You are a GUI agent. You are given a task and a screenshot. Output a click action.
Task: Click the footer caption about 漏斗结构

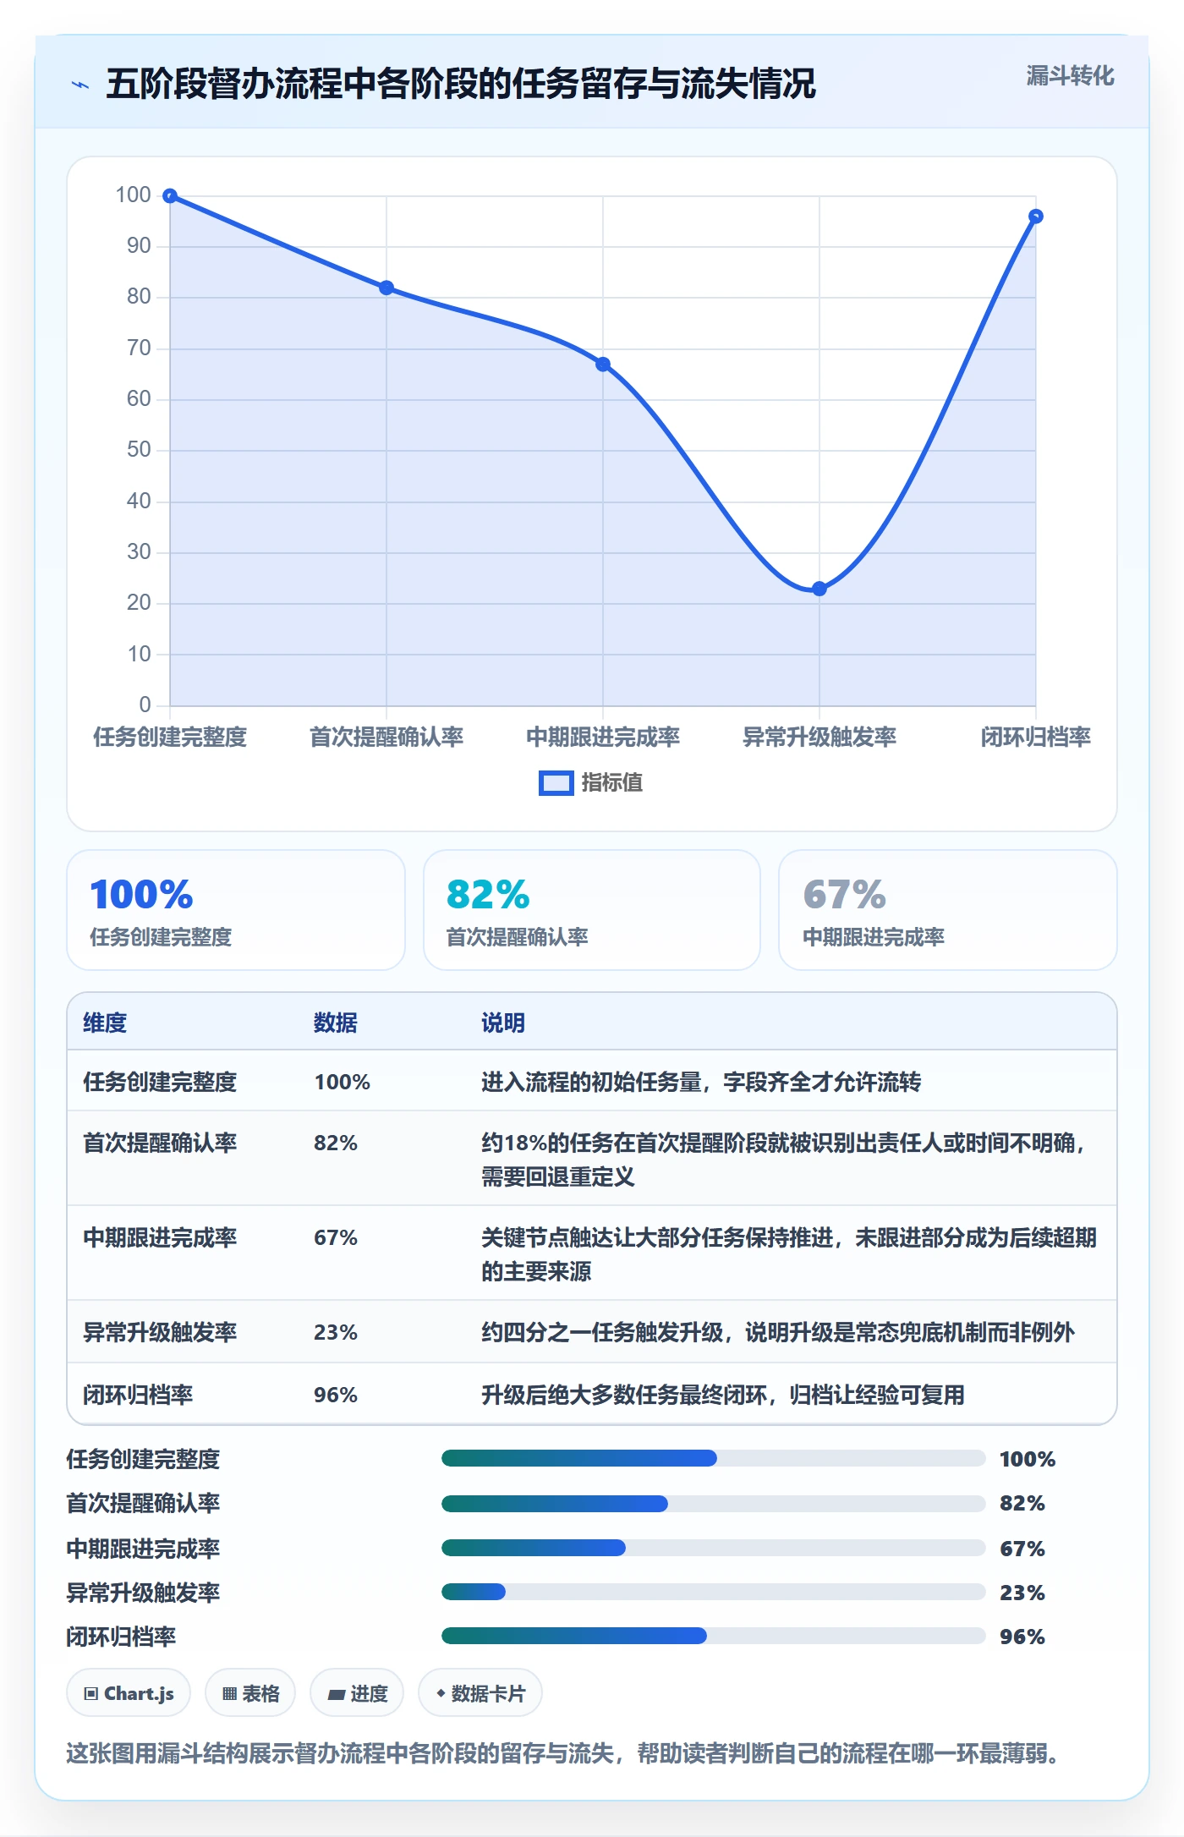[563, 1752]
